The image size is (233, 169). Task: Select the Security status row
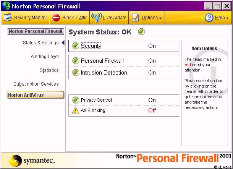pos(123,46)
